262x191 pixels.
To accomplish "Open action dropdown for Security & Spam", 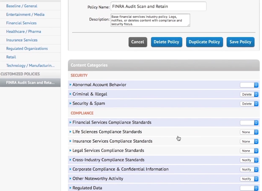I will click(249, 104).
